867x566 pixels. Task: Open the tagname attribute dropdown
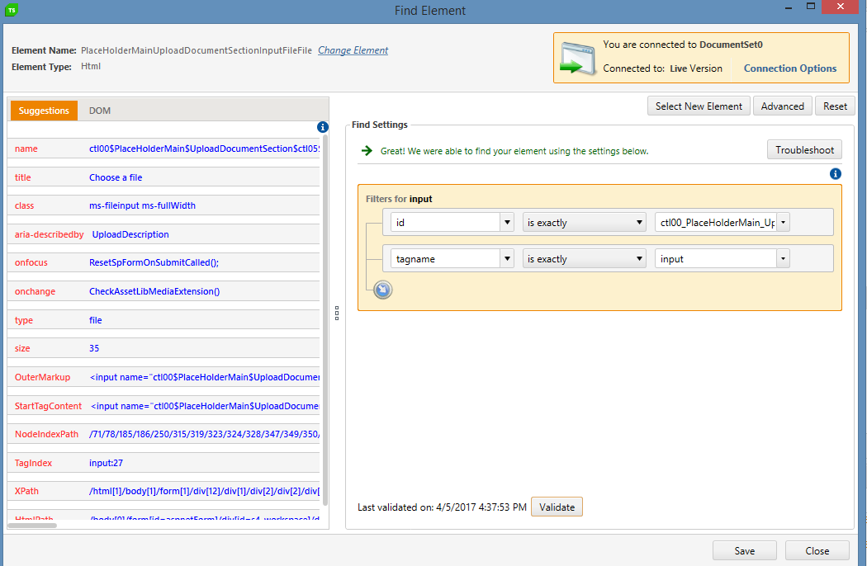506,259
